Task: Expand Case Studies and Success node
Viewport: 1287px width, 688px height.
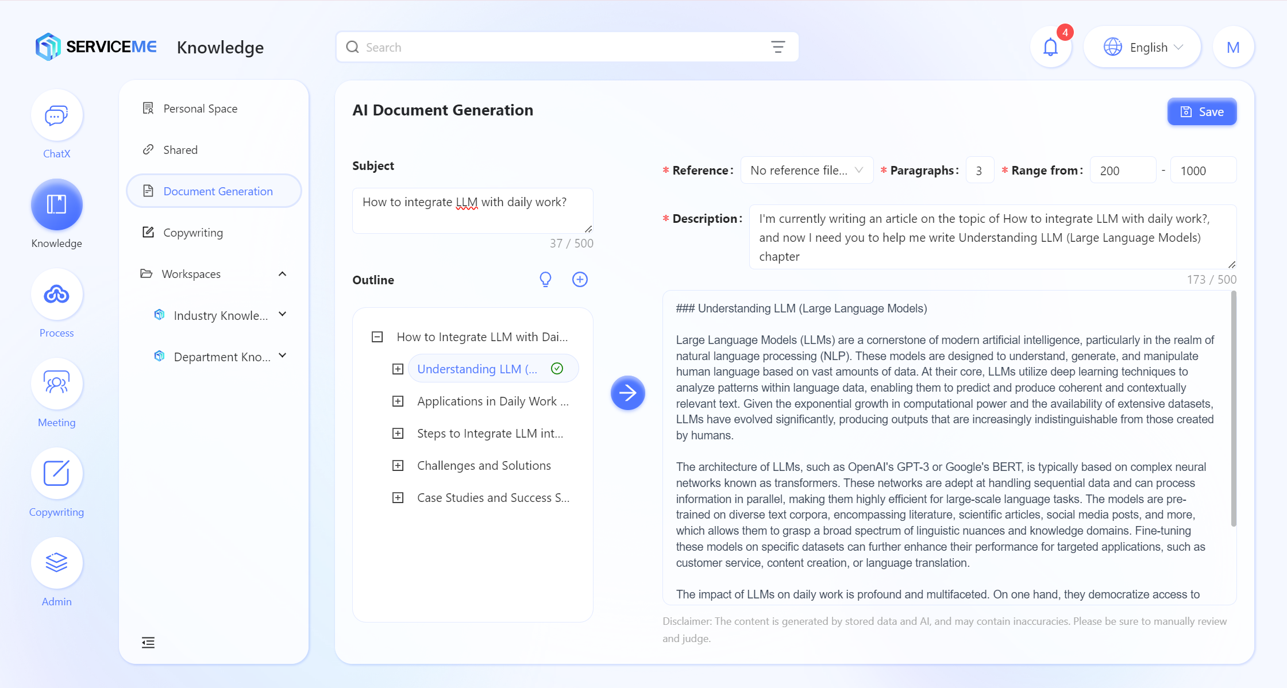Action: tap(398, 498)
